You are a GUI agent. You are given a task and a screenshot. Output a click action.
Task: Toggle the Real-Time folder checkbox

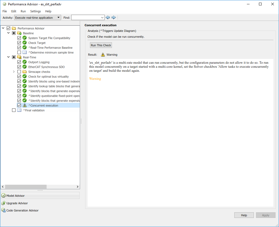14,57
